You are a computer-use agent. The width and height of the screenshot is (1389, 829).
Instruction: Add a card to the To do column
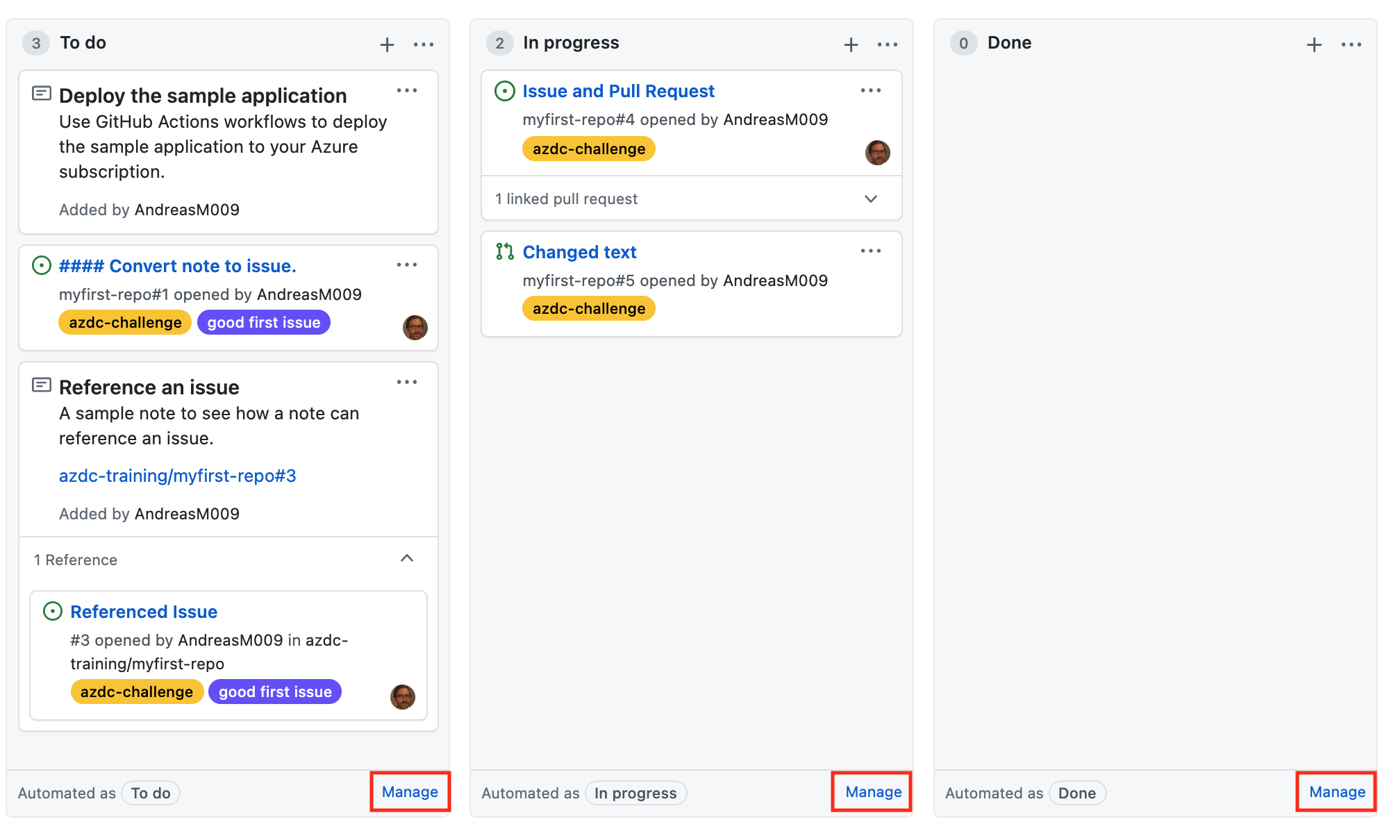[387, 44]
